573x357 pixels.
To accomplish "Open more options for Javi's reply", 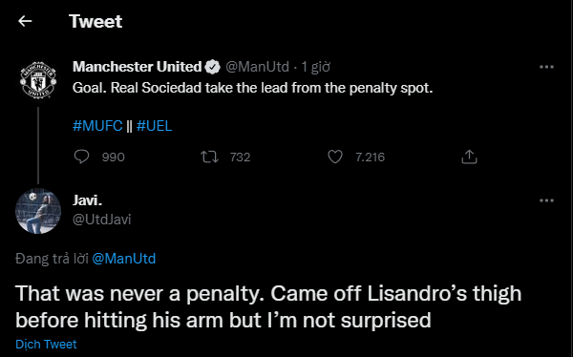I will point(546,200).
